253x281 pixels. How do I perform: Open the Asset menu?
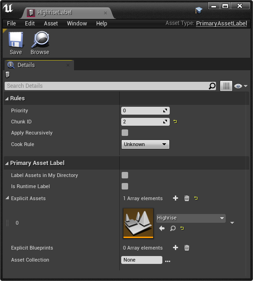pyautogui.click(x=51, y=24)
